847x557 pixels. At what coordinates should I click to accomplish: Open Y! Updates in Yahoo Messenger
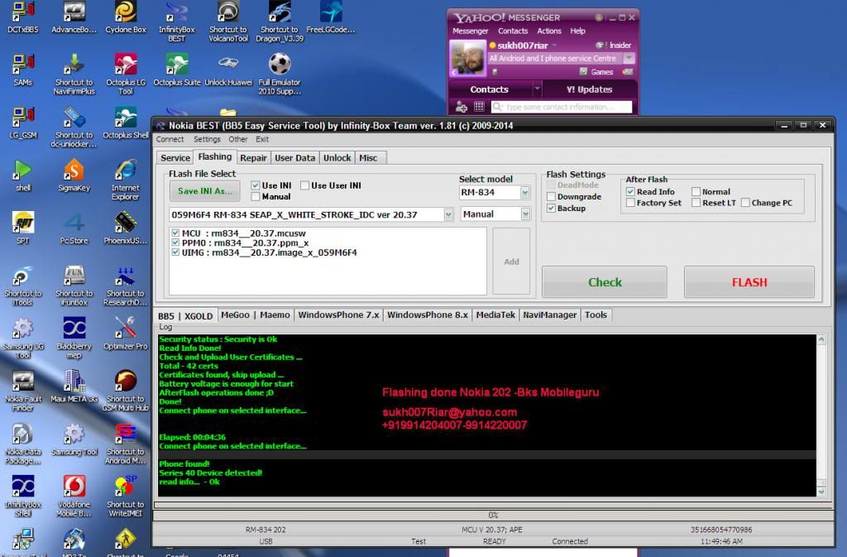point(589,89)
